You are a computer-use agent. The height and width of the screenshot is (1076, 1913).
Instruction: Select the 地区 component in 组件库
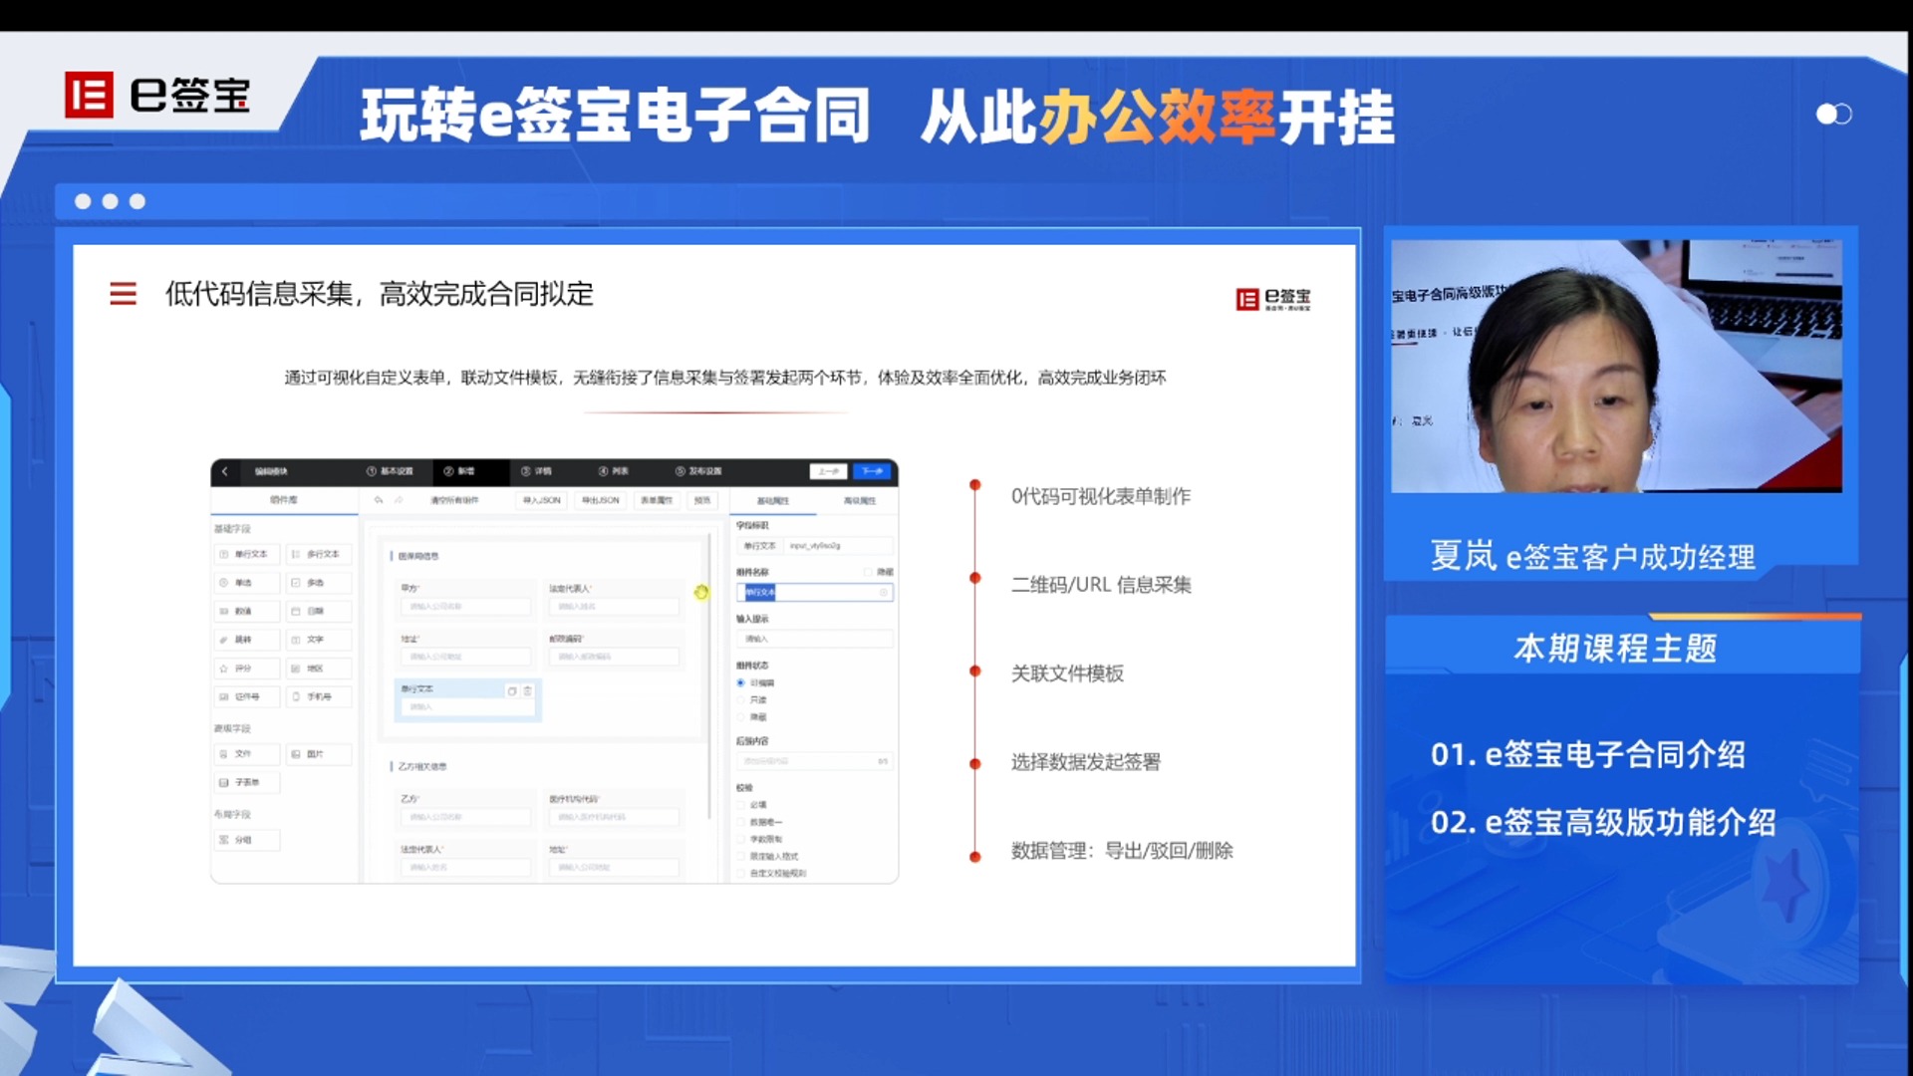318,669
